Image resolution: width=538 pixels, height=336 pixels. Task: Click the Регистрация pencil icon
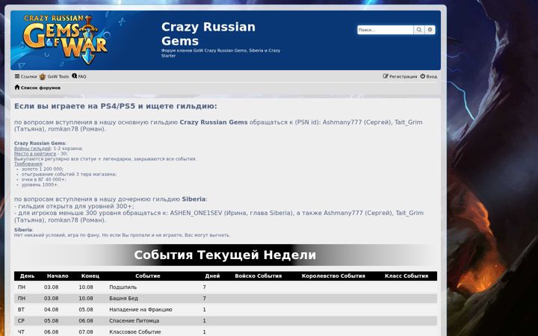[386, 76]
